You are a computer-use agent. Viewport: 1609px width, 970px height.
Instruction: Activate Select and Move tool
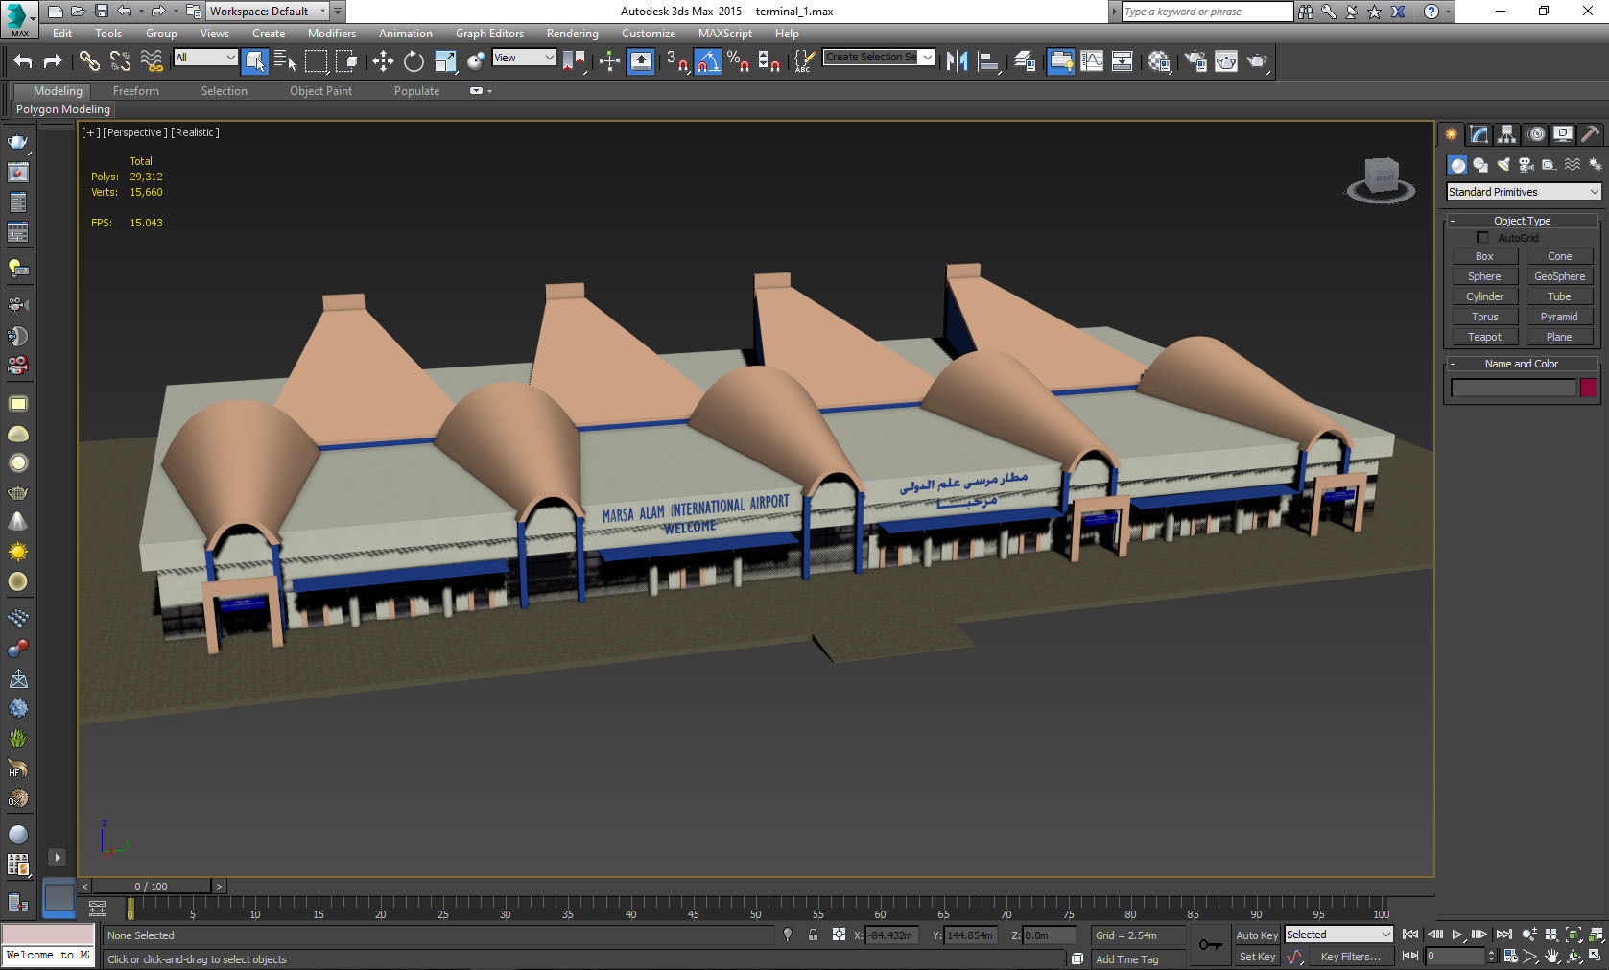(383, 60)
